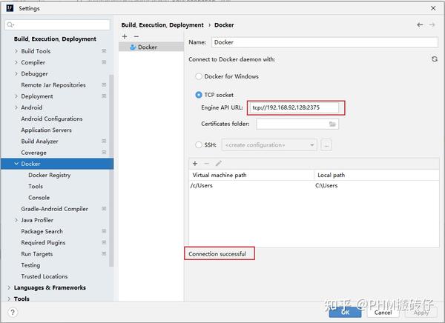
Task: Select the Docker entry in the configurations list
Action: point(151,47)
